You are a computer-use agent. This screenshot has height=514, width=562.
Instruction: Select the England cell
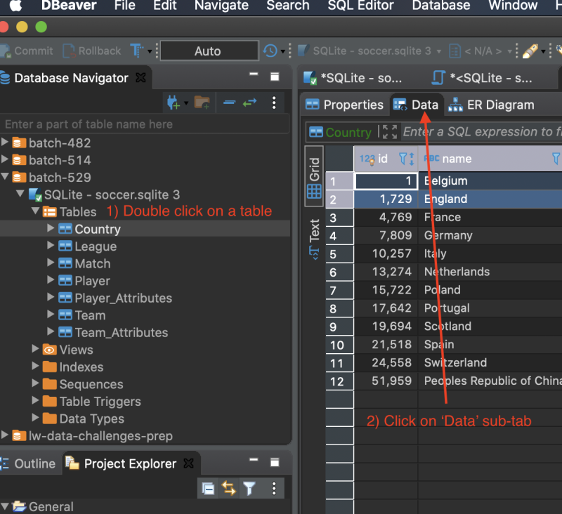490,199
